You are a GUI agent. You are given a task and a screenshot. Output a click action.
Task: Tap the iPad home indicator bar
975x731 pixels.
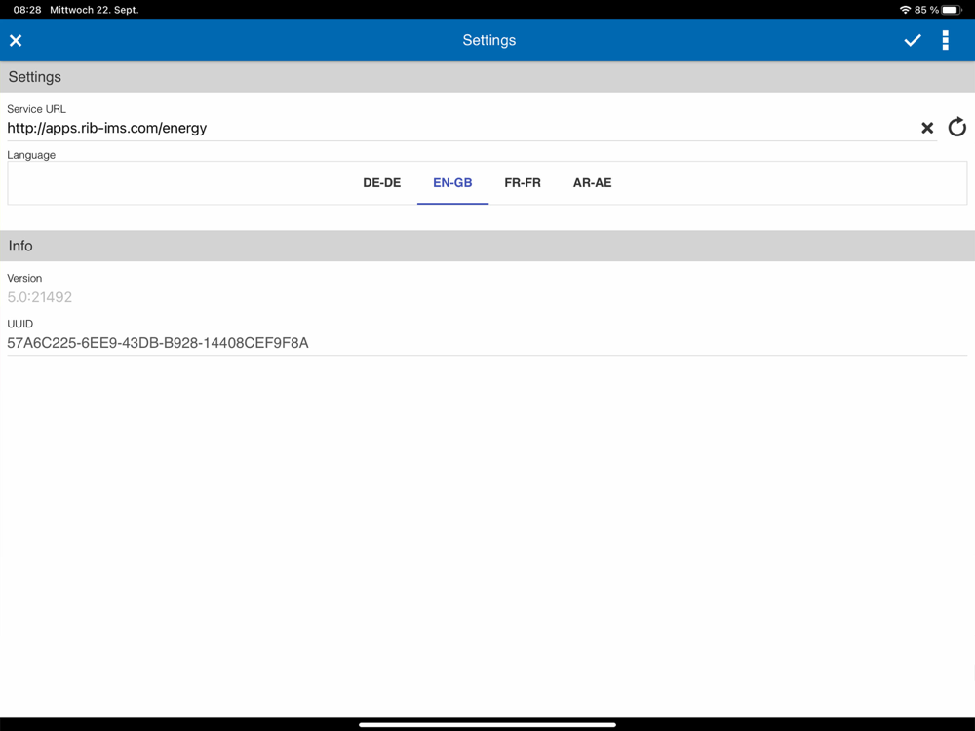click(x=487, y=724)
